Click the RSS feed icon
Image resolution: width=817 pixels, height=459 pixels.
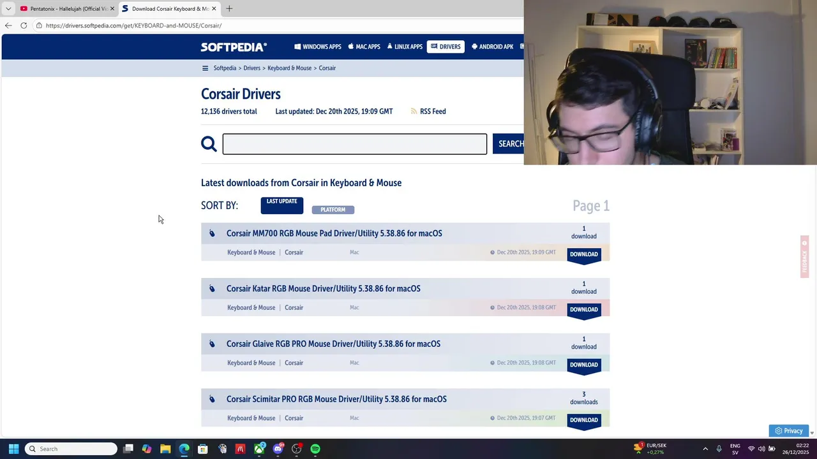tap(414, 112)
